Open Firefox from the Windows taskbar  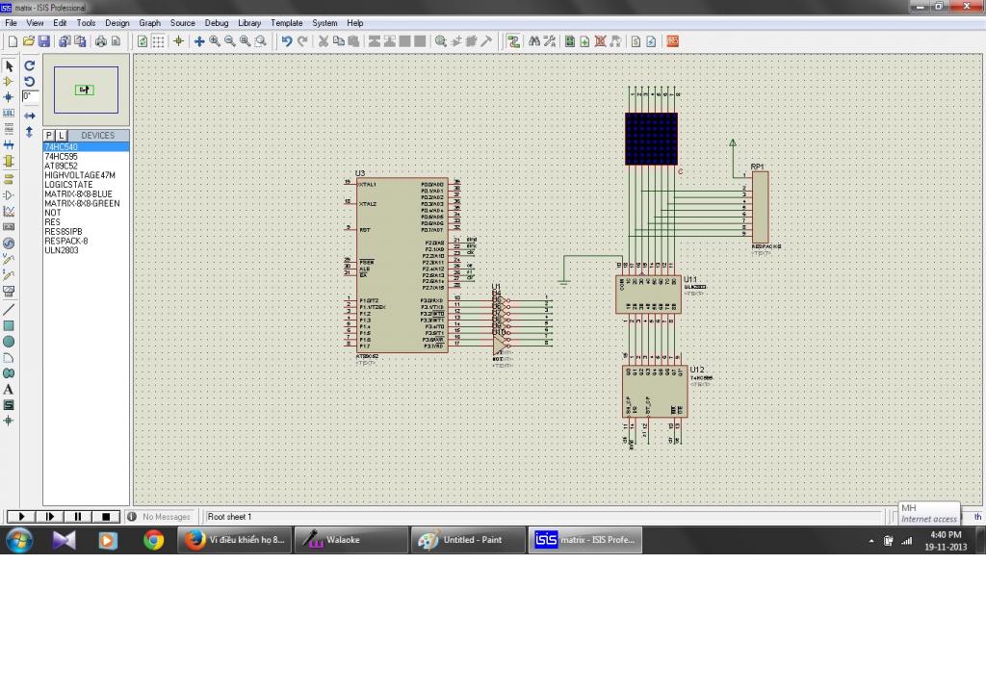[x=234, y=540]
